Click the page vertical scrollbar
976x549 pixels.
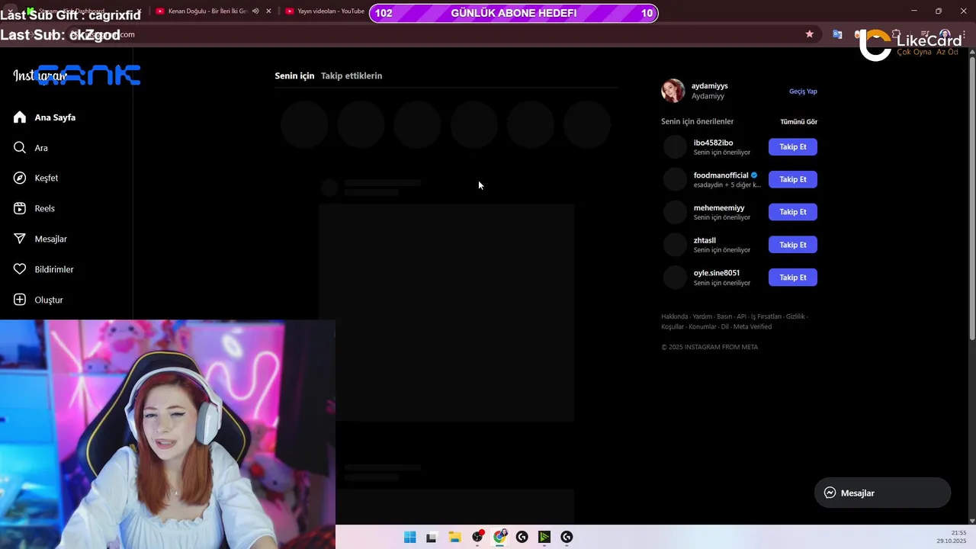pos(971,198)
